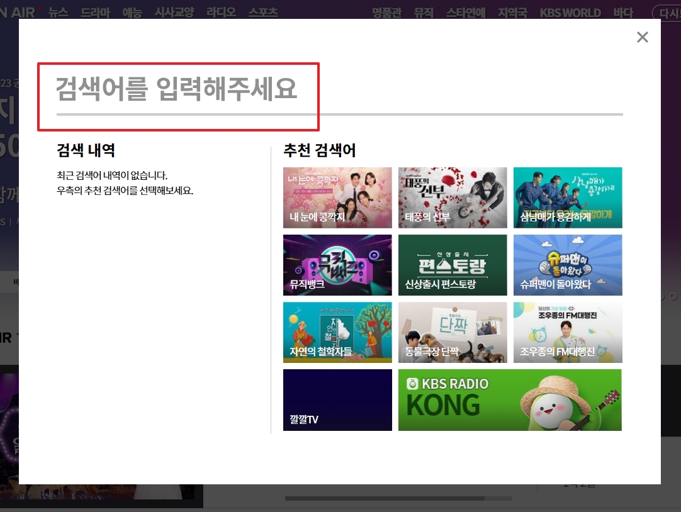Viewport: 681px width, 512px height.
Task: Go to 스포츠 in top navigation
Action: [x=263, y=12]
